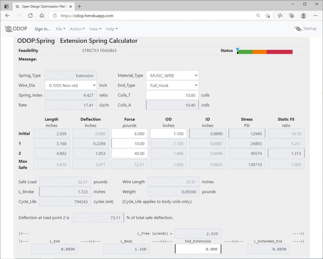
Task: Open favorites via the star icon
Action: point(280,15)
